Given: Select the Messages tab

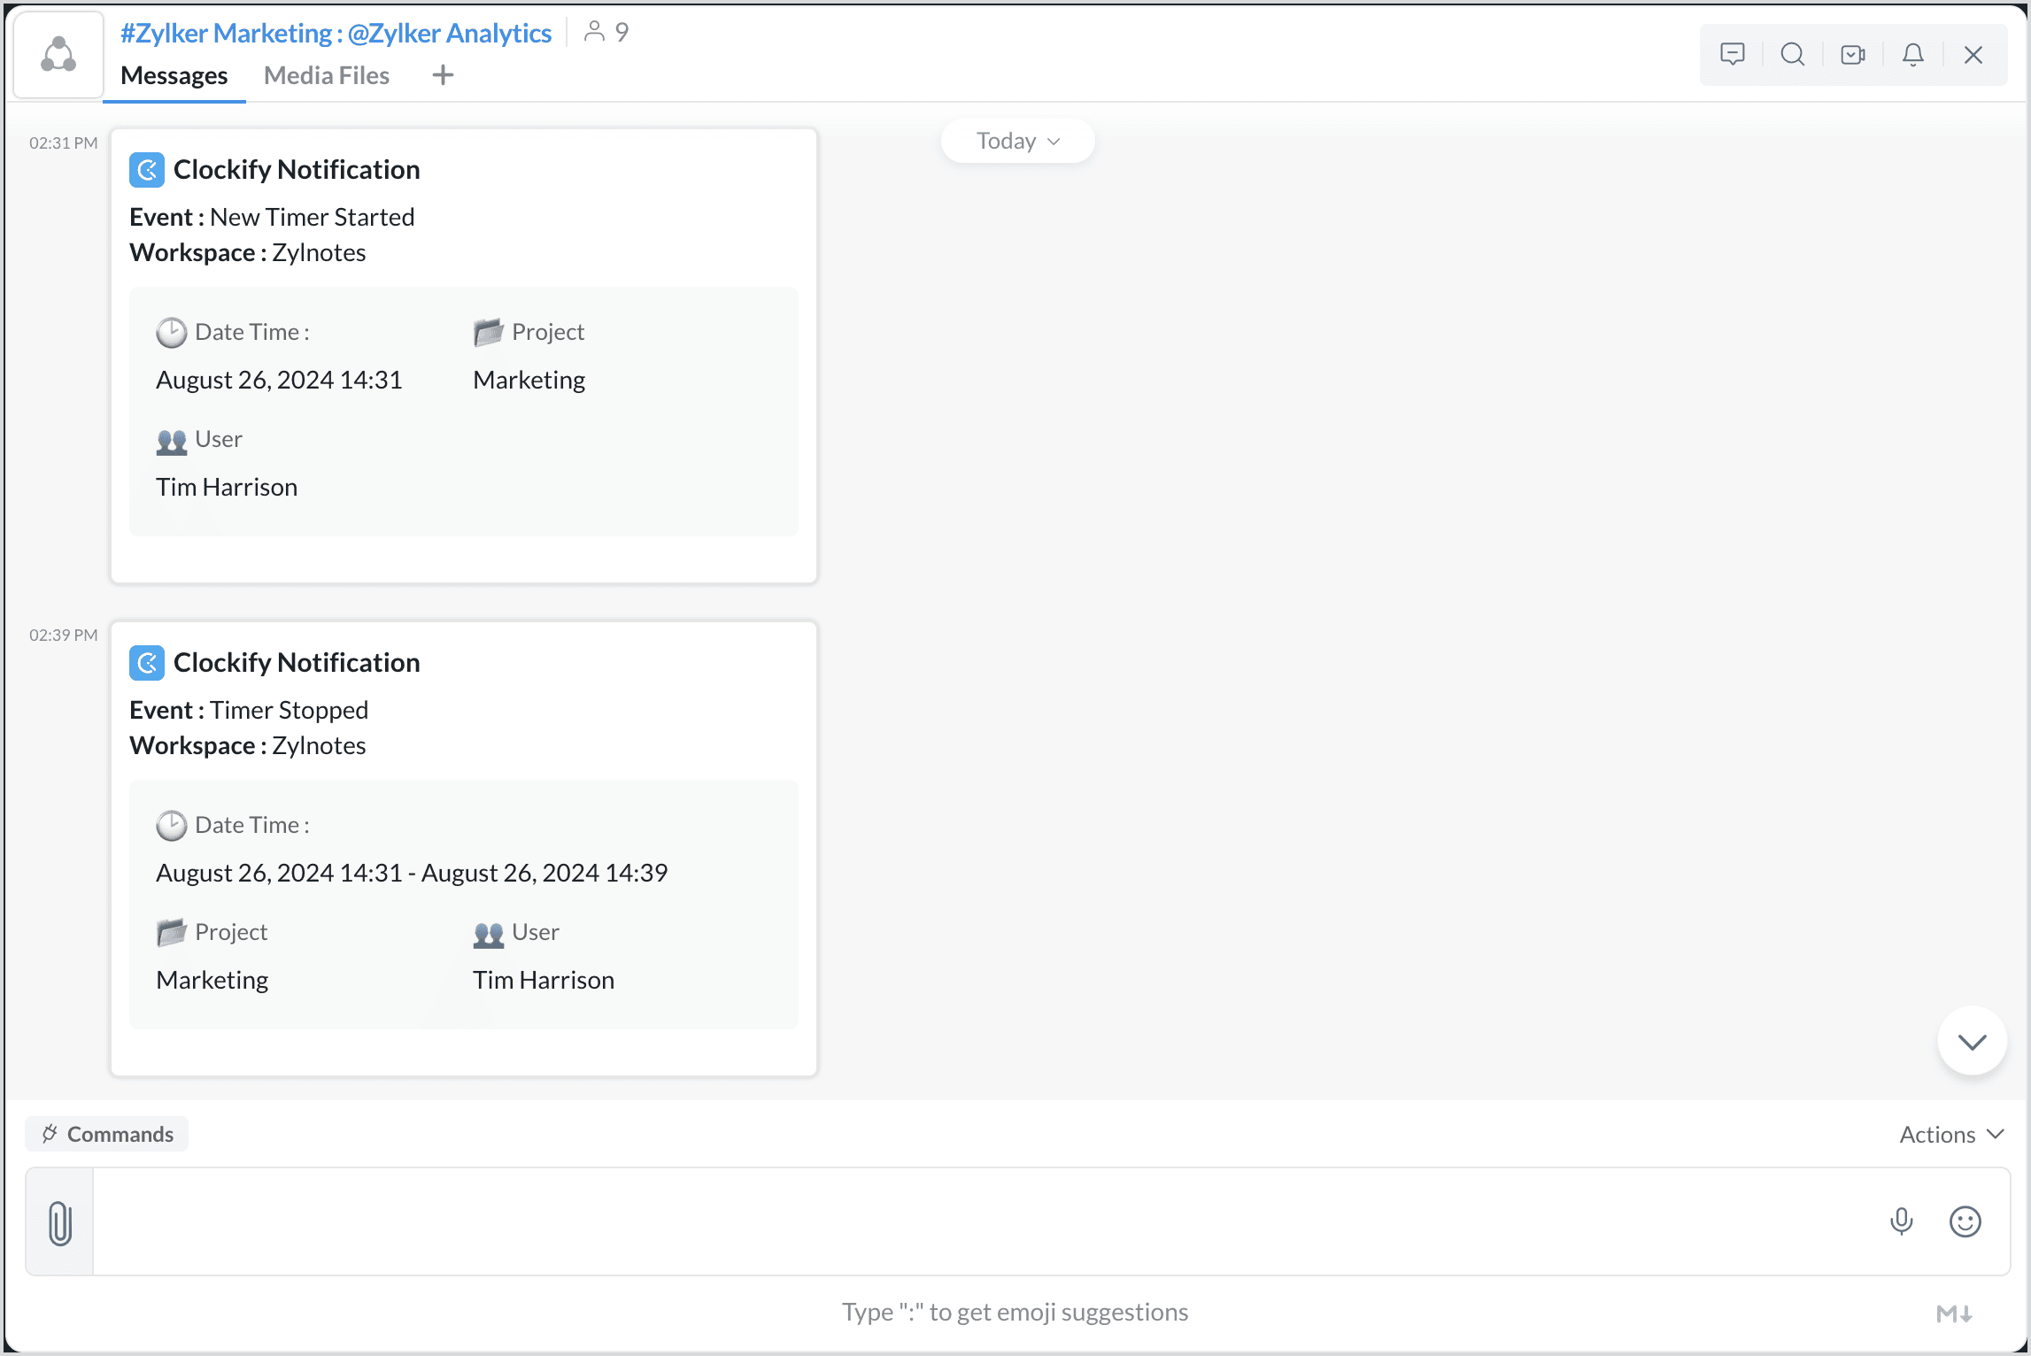Looking at the screenshot, I should coord(174,76).
